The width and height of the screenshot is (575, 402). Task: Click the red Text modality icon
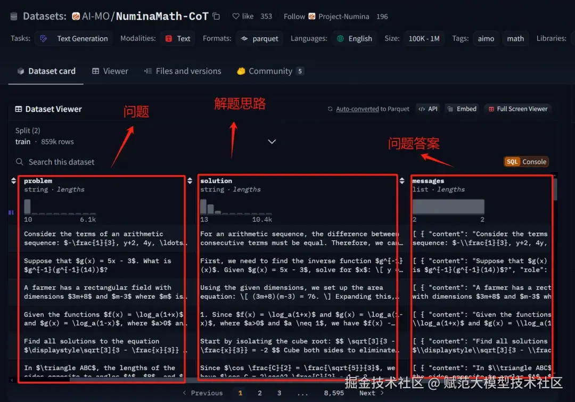coord(169,38)
